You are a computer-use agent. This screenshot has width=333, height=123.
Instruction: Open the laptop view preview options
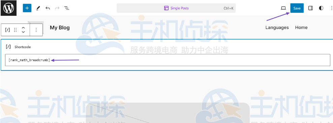click(283, 8)
